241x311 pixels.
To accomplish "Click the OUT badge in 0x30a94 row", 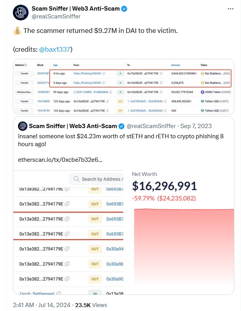I will [x=95, y=249].
